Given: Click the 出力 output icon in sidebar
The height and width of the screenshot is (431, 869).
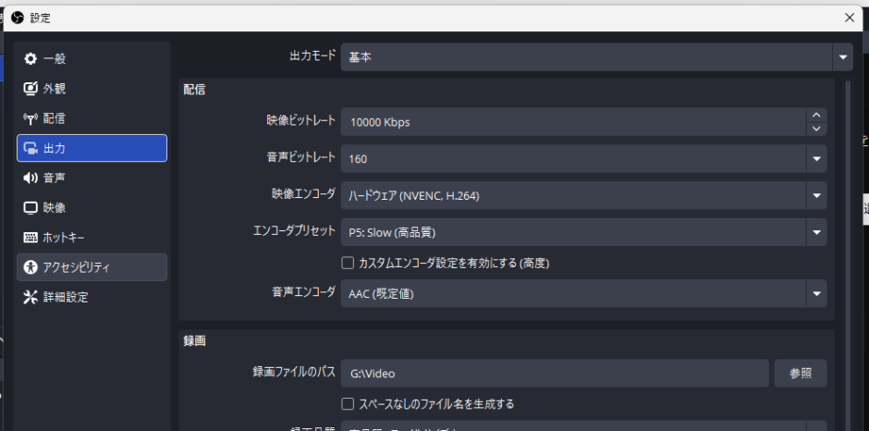Looking at the screenshot, I should click(30, 148).
